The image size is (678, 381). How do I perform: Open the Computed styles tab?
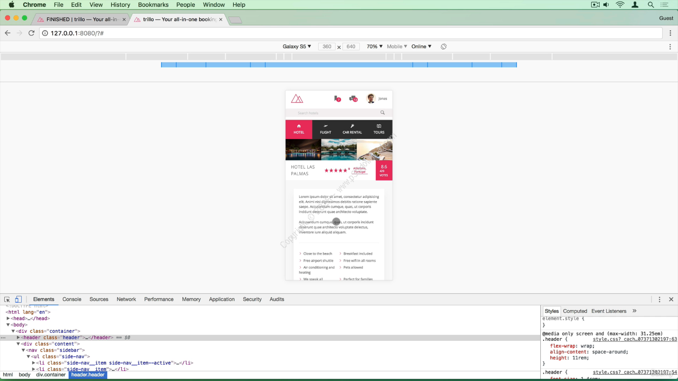click(575, 311)
